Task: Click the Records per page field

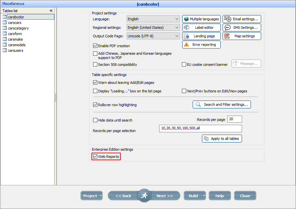Action: [x=234, y=119]
